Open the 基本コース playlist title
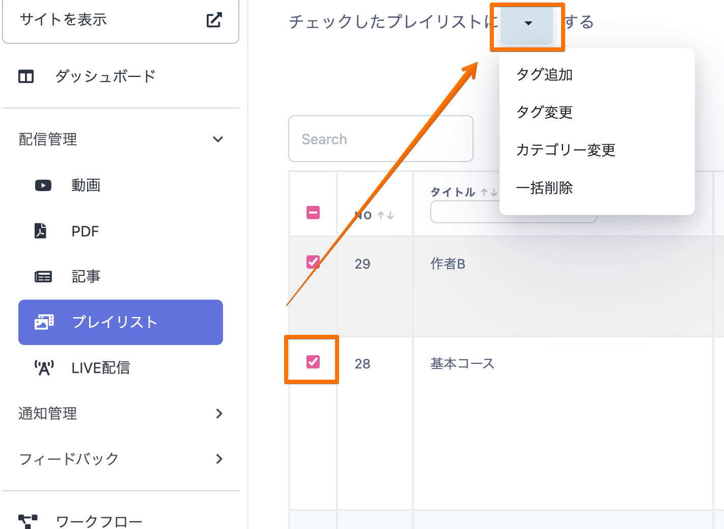 [462, 363]
